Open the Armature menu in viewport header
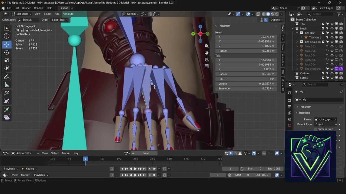The height and width of the screenshot is (194, 346). coord(68,14)
